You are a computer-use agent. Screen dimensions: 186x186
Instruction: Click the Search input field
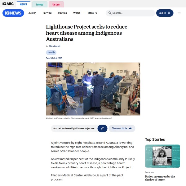click(x=130, y=13)
